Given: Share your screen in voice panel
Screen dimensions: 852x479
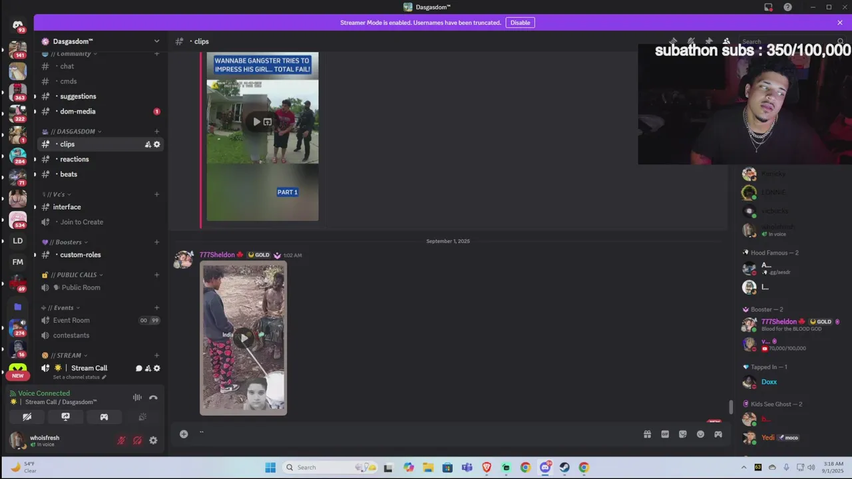Looking at the screenshot, I should tap(65, 417).
